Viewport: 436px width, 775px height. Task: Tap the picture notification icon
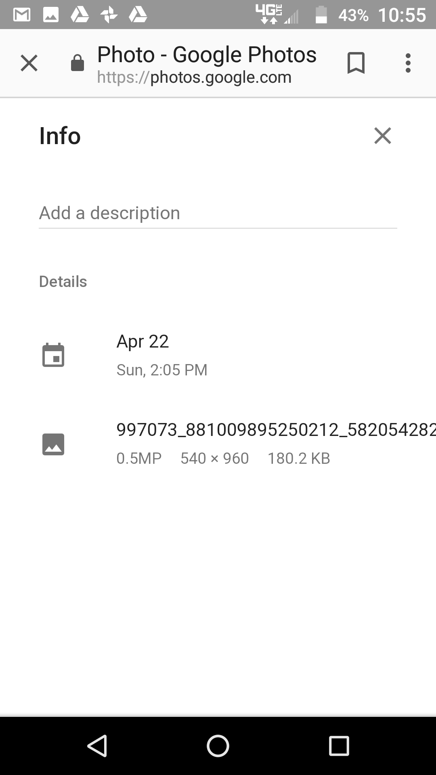[51, 15]
